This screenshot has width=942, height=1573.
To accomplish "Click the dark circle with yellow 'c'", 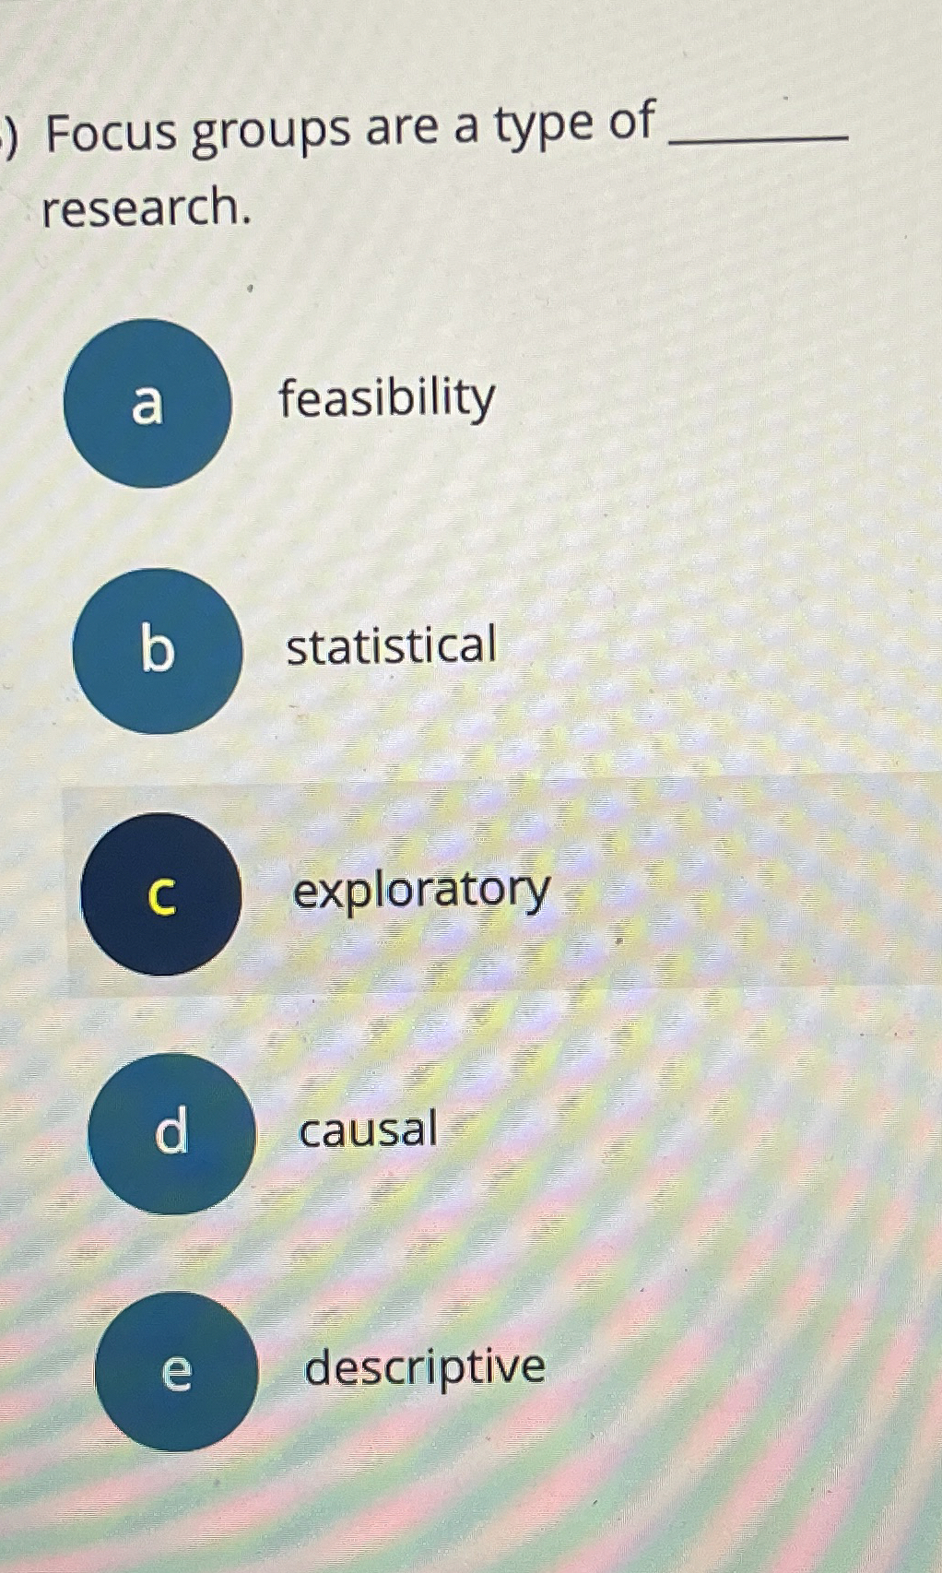I will point(163,894).
